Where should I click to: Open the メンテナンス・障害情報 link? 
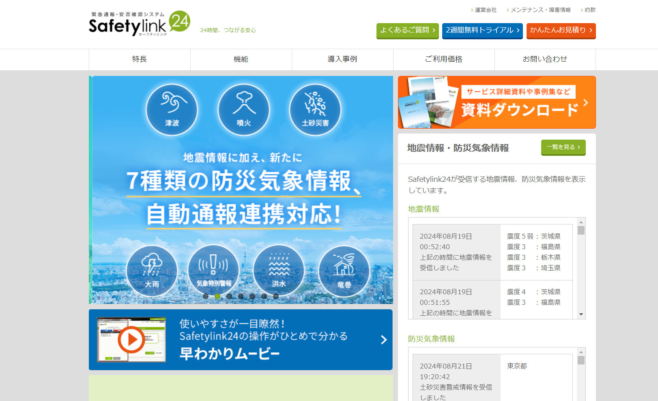pos(540,10)
